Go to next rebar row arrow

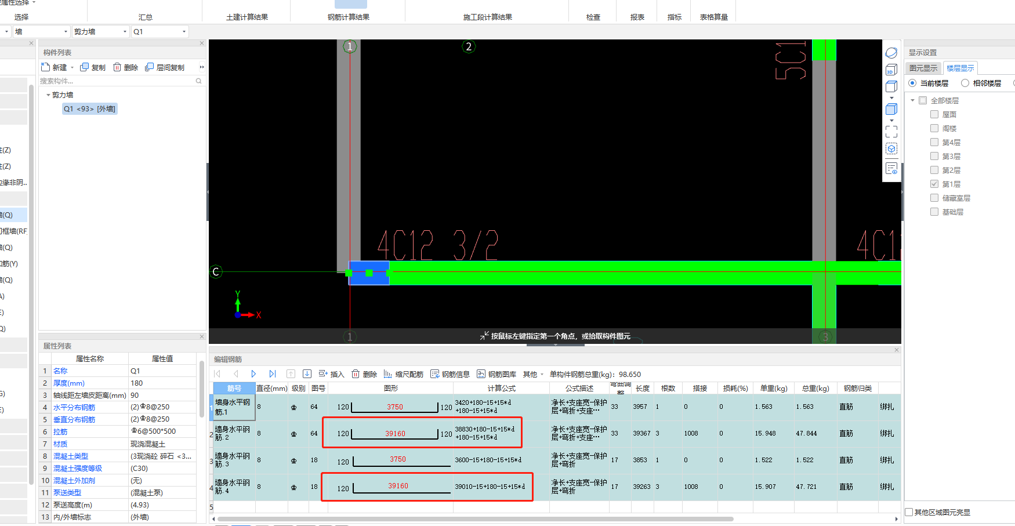point(253,374)
